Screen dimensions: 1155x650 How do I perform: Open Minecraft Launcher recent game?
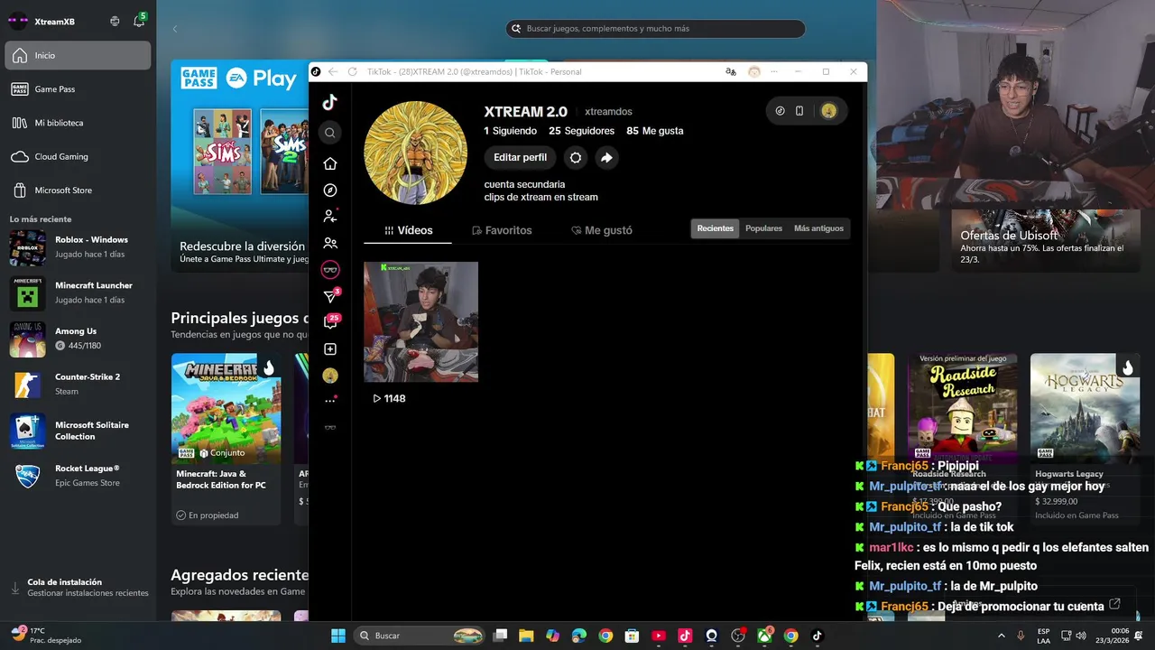pyautogui.click(x=78, y=292)
